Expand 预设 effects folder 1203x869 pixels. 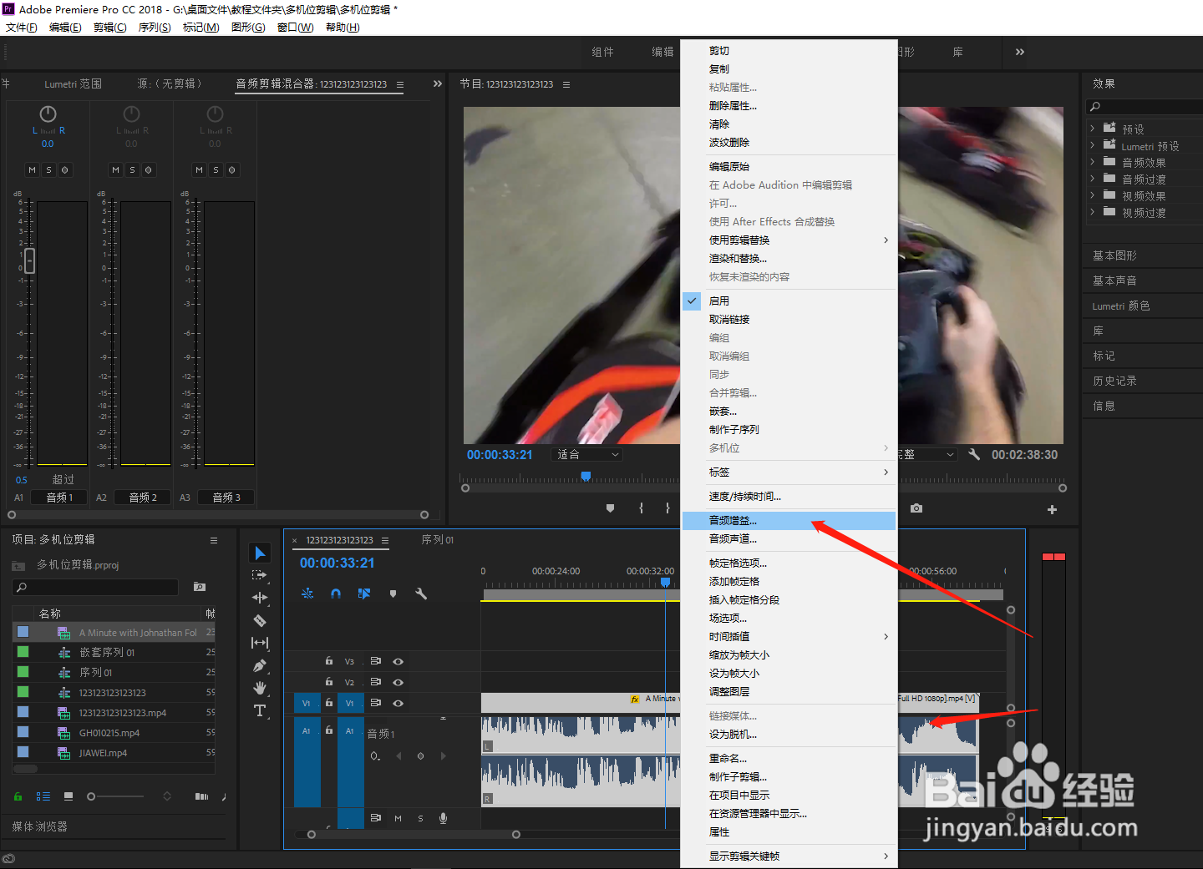click(x=1092, y=129)
